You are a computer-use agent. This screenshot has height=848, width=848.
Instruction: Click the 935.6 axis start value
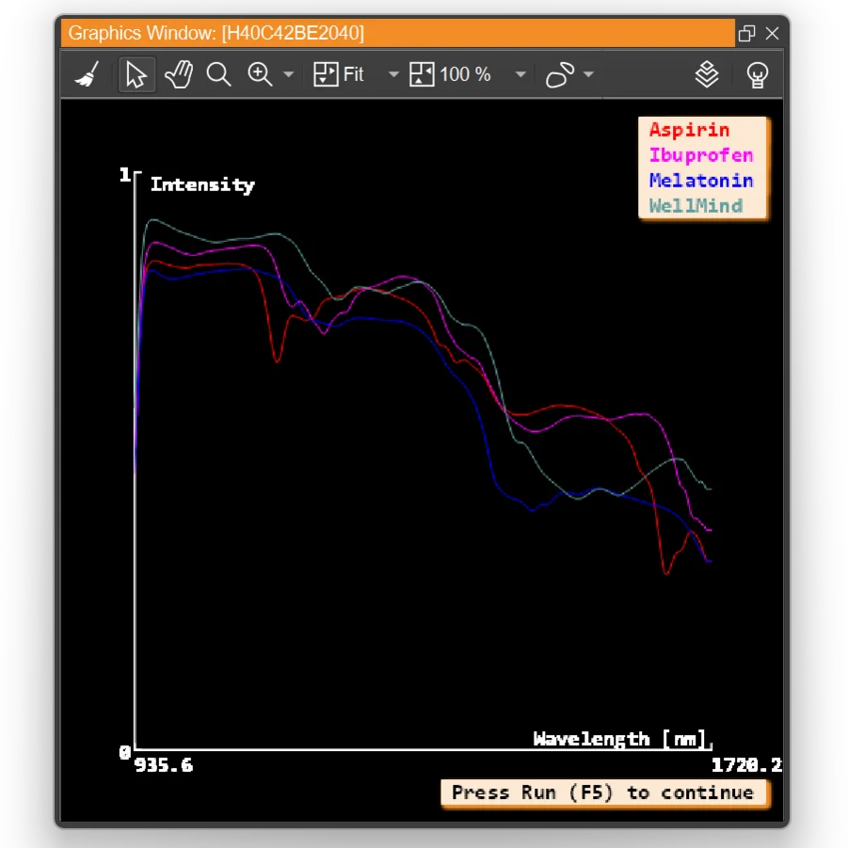pos(164,765)
